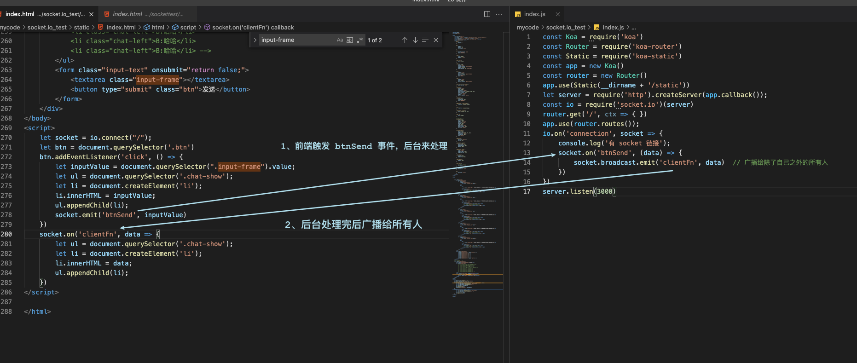Click the JS file icon on index.js tab
This screenshot has height=363, width=857.
518,14
